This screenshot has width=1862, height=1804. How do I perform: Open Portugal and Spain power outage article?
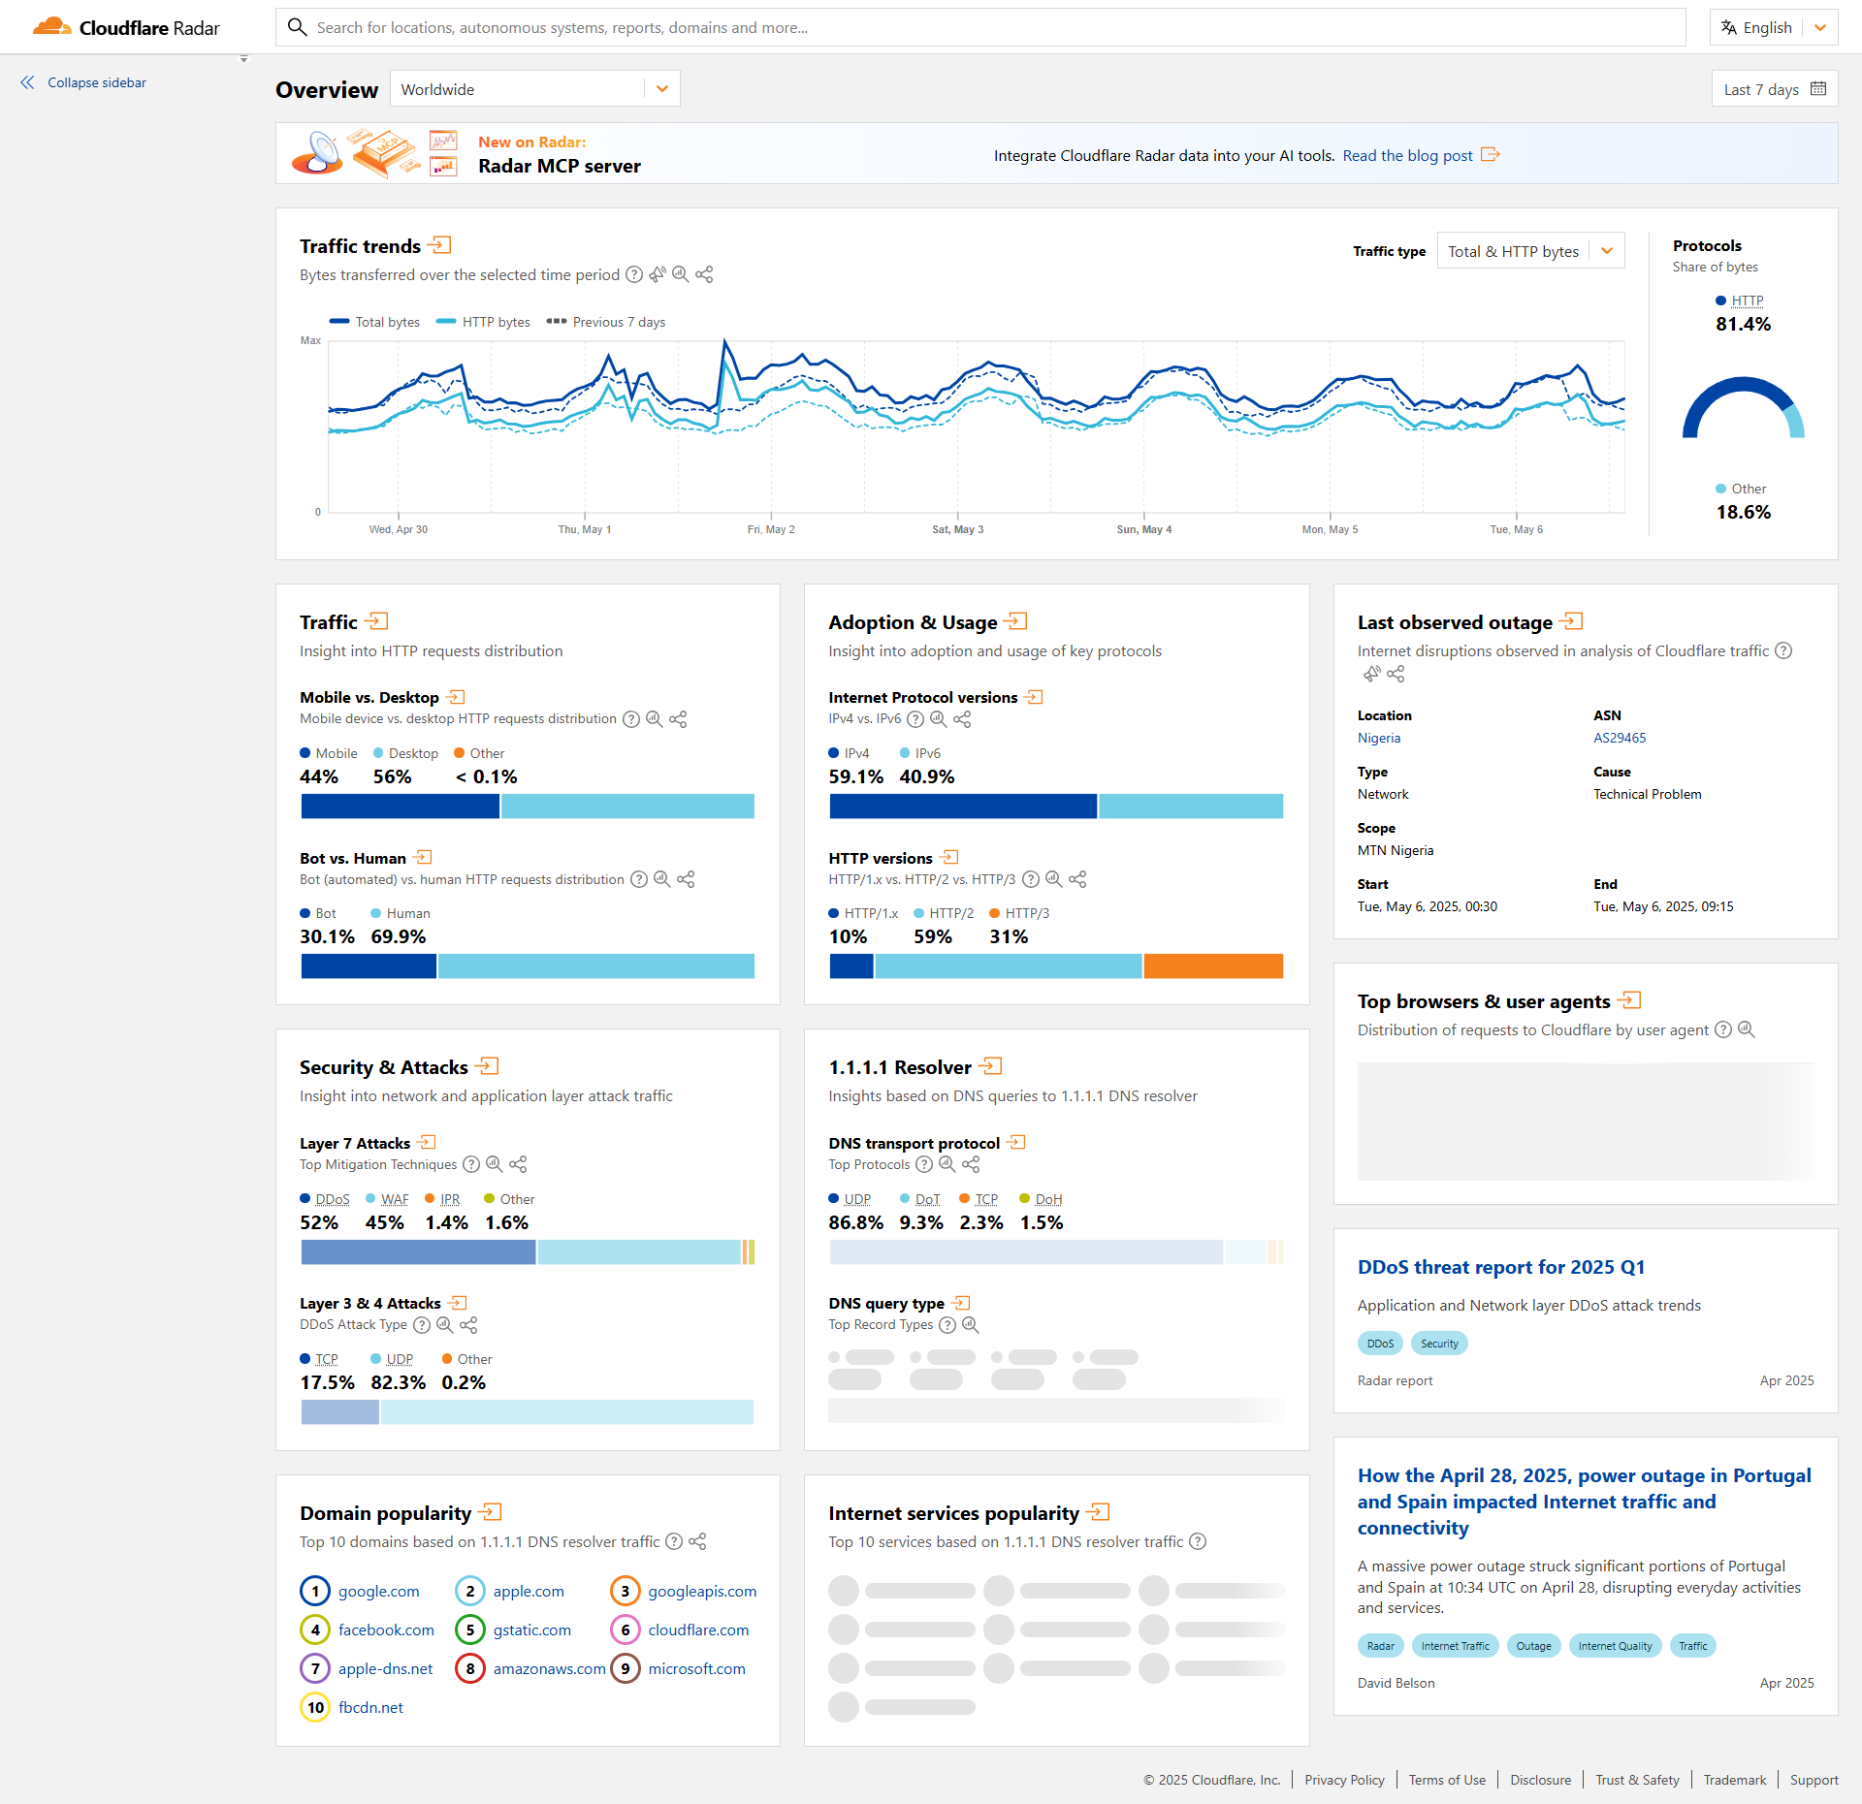click(1585, 1502)
